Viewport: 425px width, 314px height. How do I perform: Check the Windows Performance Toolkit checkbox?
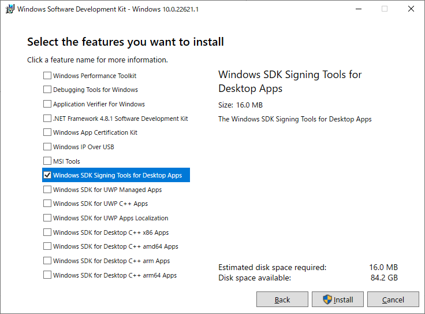pyautogui.click(x=47, y=75)
